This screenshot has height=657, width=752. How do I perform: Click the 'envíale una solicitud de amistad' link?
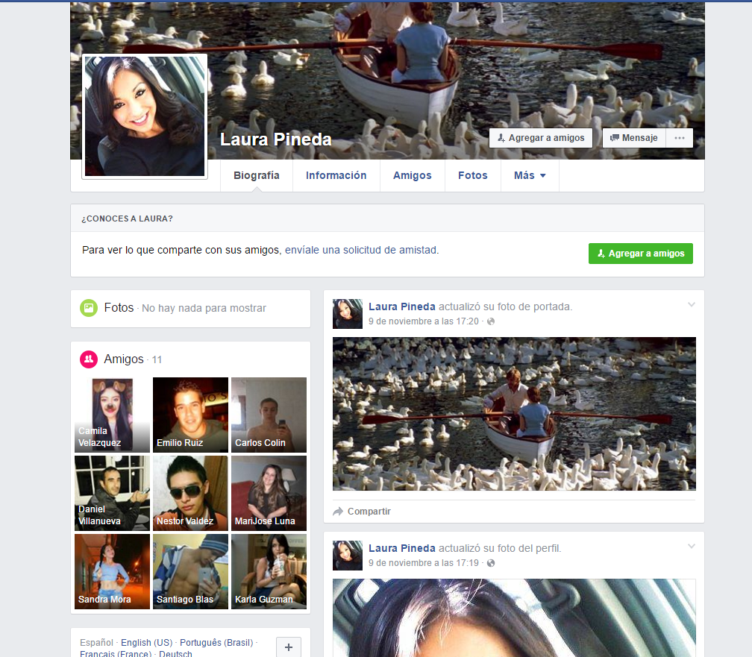point(362,251)
